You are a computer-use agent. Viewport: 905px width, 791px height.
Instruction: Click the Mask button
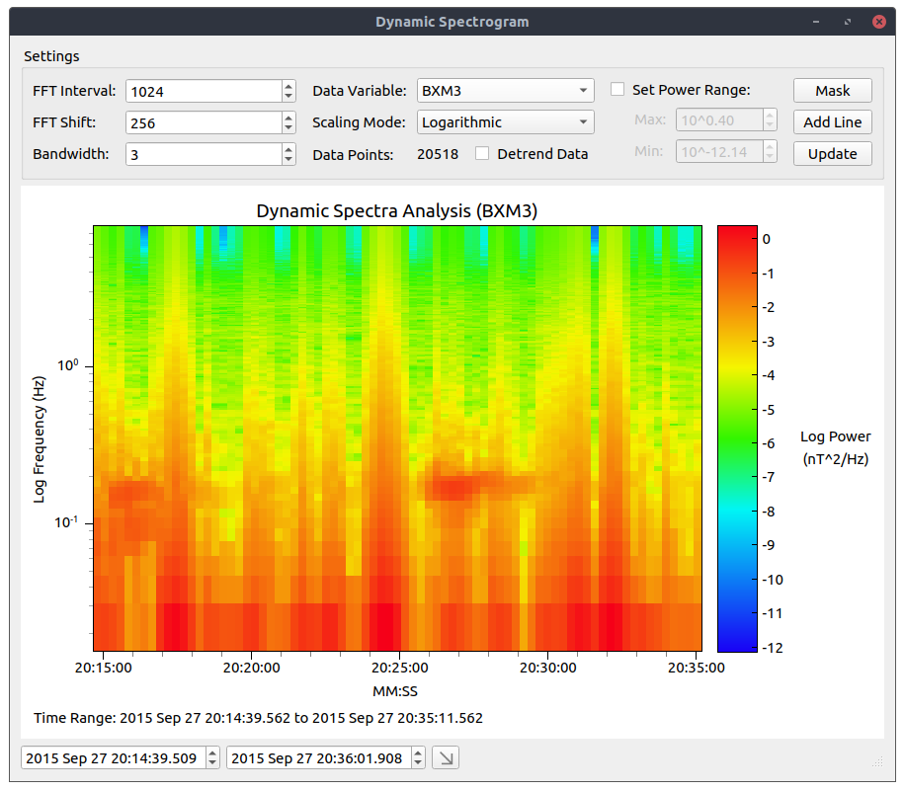pyautogui.click(x=832, y=91)
